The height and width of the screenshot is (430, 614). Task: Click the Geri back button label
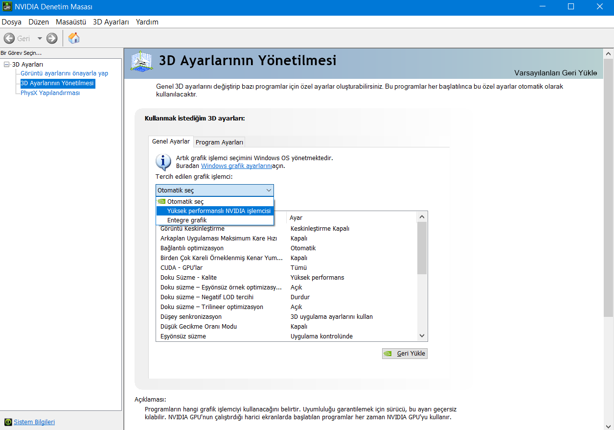coord(23,38)
